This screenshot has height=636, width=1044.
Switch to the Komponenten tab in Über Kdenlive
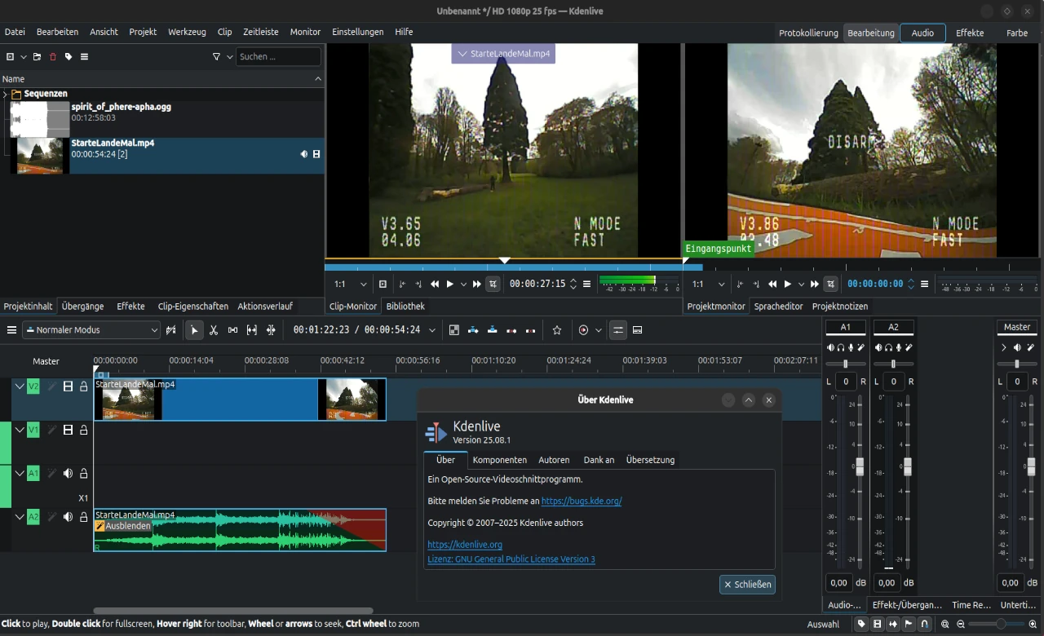click(500, 460)
